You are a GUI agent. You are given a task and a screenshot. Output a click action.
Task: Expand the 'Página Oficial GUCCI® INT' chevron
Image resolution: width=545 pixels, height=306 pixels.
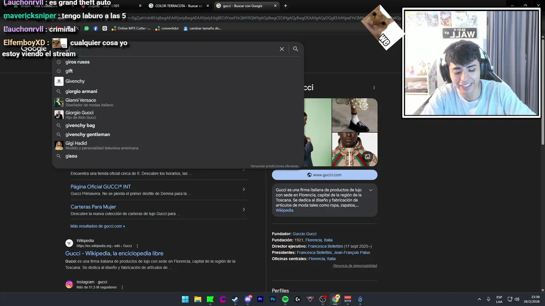(x=244, y=190)
